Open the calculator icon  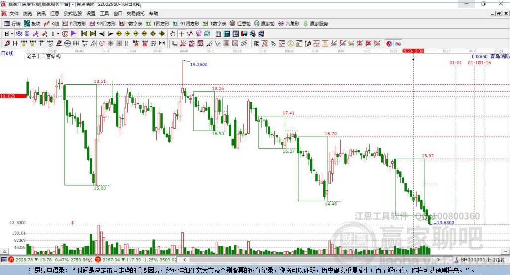coord(227,34)
